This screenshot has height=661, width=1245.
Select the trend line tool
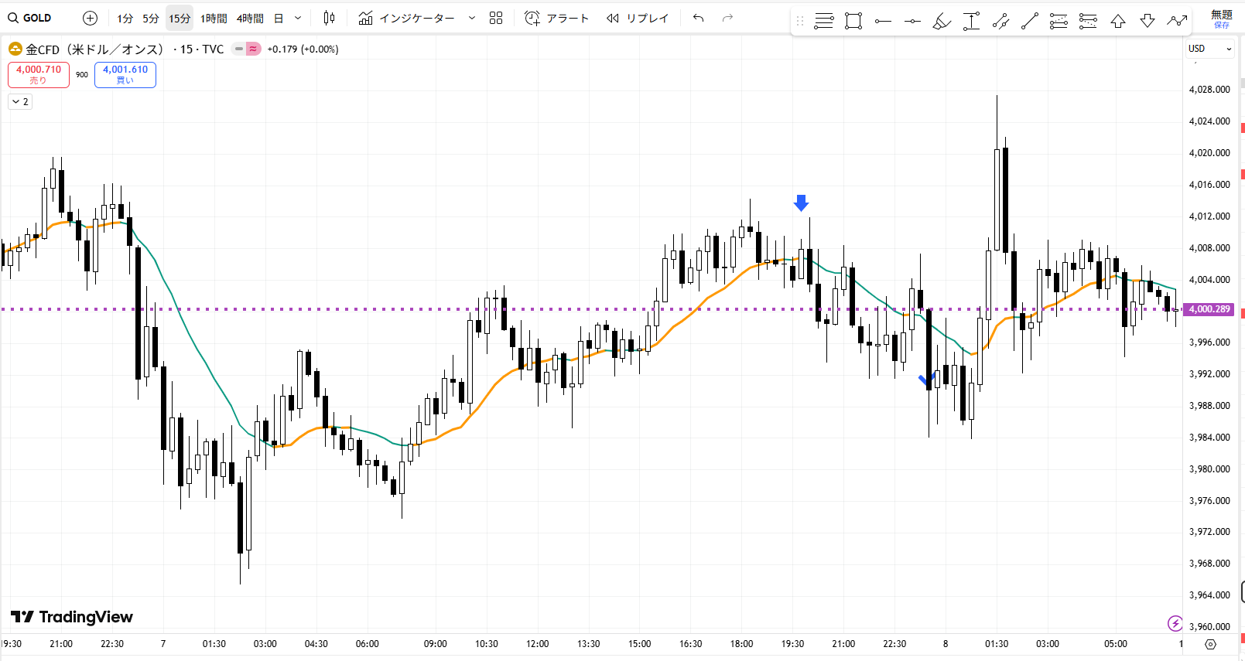(1030, 22)
